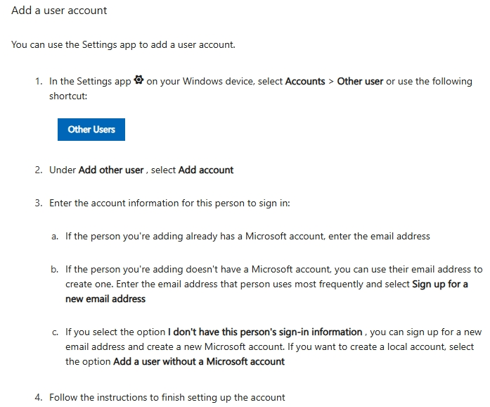The image size is (490, 407).
Task: Click the bold 'Add other user' text
Action: (111, 170)
